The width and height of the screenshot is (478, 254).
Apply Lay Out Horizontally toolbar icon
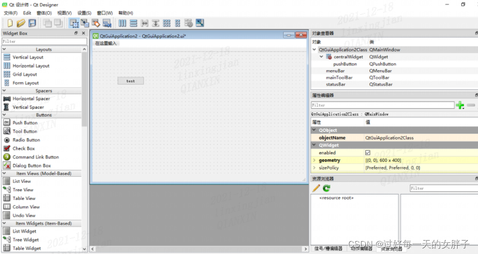pos(122,23)
